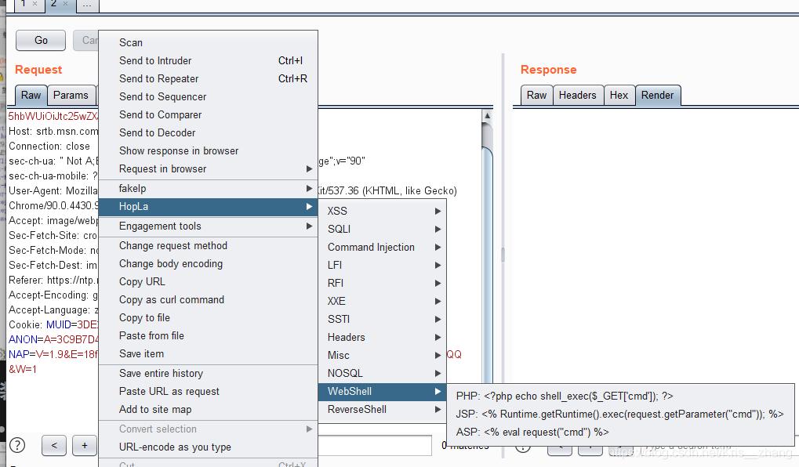Insert the ASP eval request webshell payload

coord(621,433)
